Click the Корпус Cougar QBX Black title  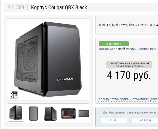tap(59, 7)
